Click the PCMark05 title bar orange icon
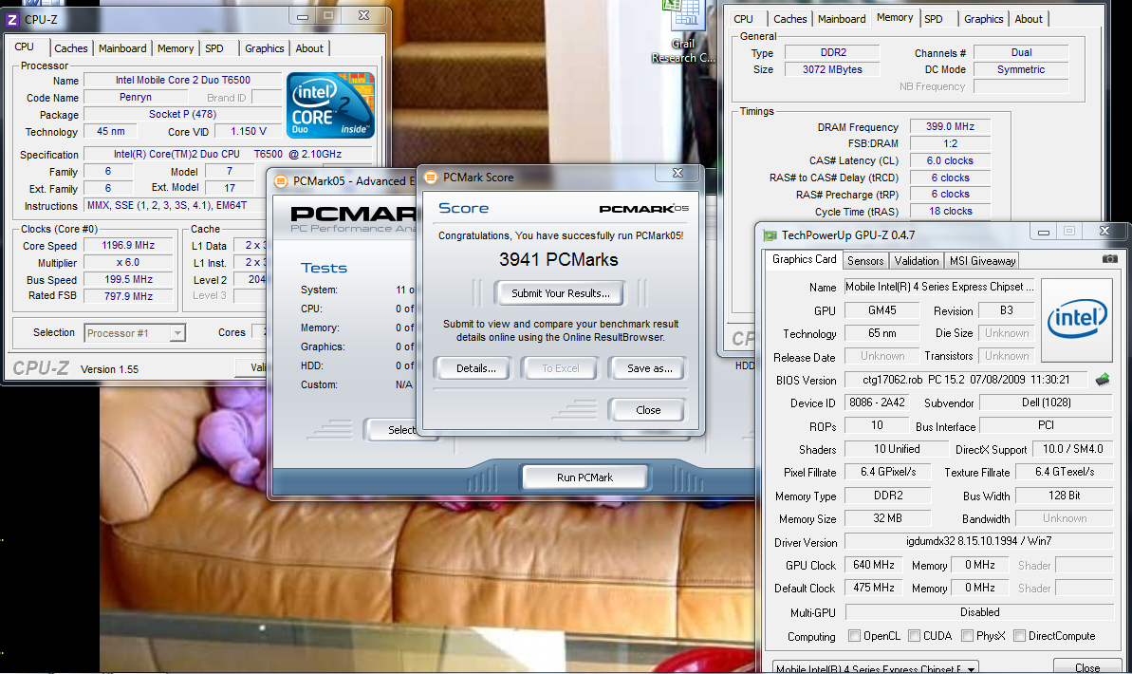The height and width of the screenshot is (674, 1132). pyautogui.click(x=281, y=181)
